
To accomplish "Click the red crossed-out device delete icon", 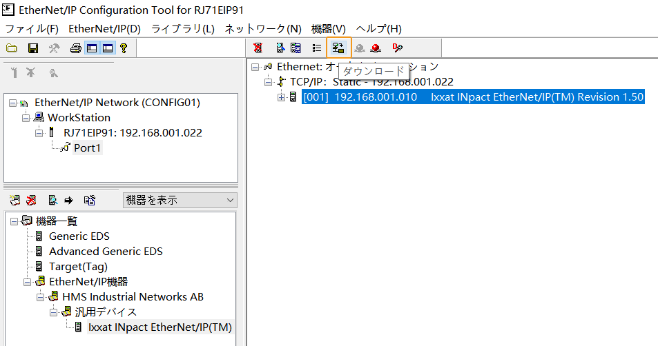I will (x=258, y=48).
